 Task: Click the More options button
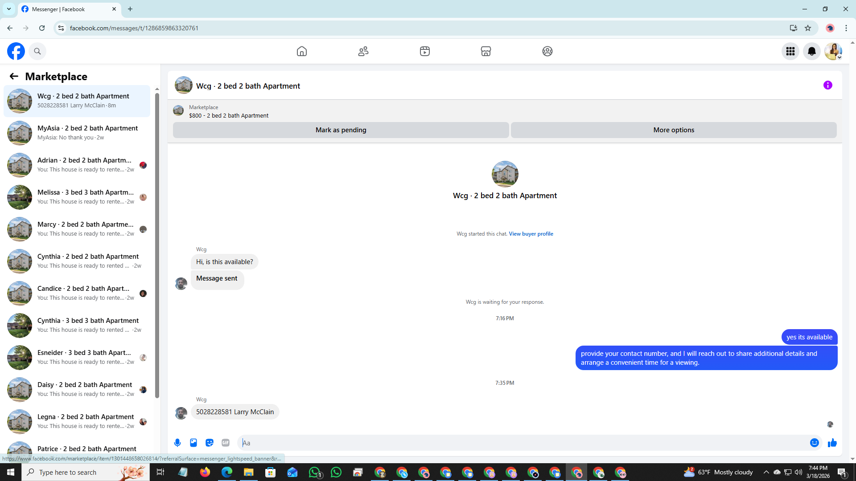click(x=673, y=130)
